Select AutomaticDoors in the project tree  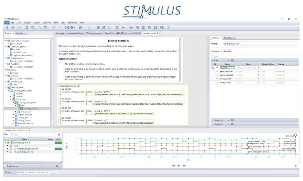pos(20,52)
